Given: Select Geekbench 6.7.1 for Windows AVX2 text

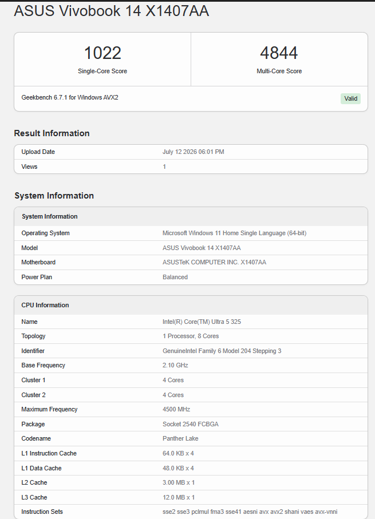Looking at the screenshot, I should pyautogui.click(x=70, y=97).
